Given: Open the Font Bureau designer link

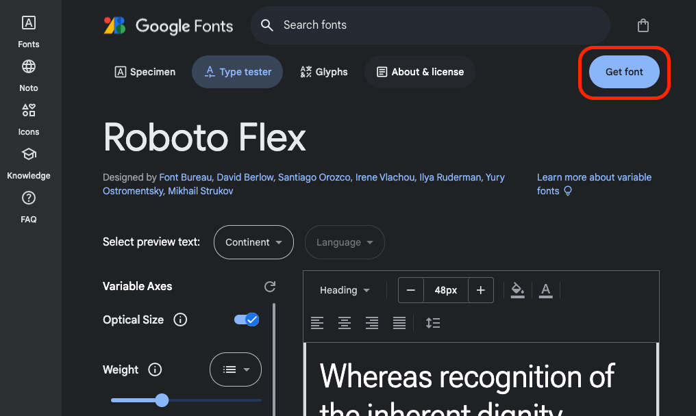Looking at the screenshot, I should click(185, 177).
